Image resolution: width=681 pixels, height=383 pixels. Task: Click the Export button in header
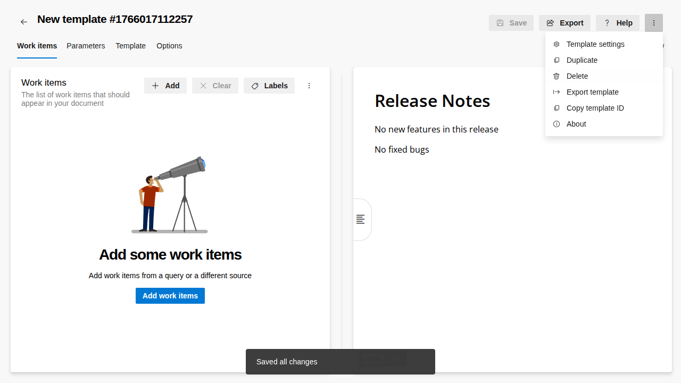click(x=564, y=23)
